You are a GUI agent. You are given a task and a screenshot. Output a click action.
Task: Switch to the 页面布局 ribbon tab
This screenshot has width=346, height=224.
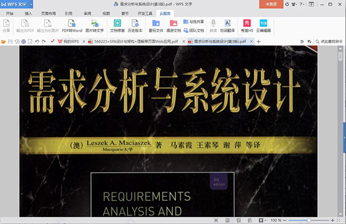pyautogui.click(x=48, y=13)
